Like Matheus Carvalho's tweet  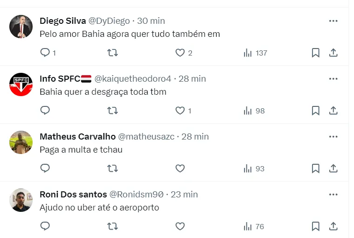(x=180, y=168)
